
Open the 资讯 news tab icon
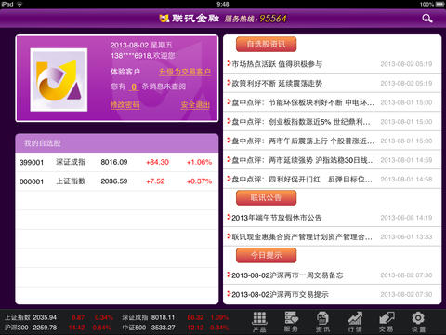(x=322, y=322)
